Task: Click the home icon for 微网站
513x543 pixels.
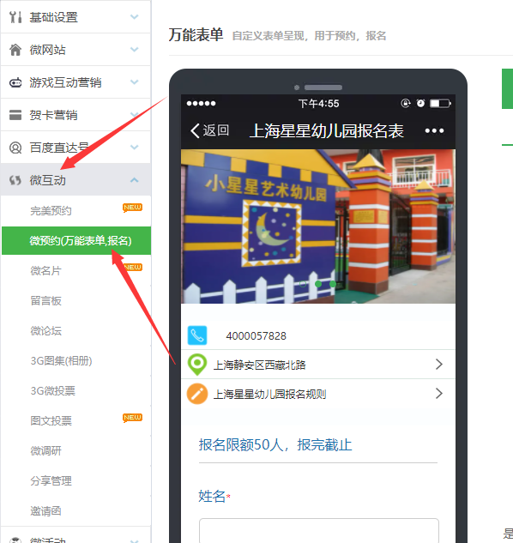Action: tap(15, 50)
